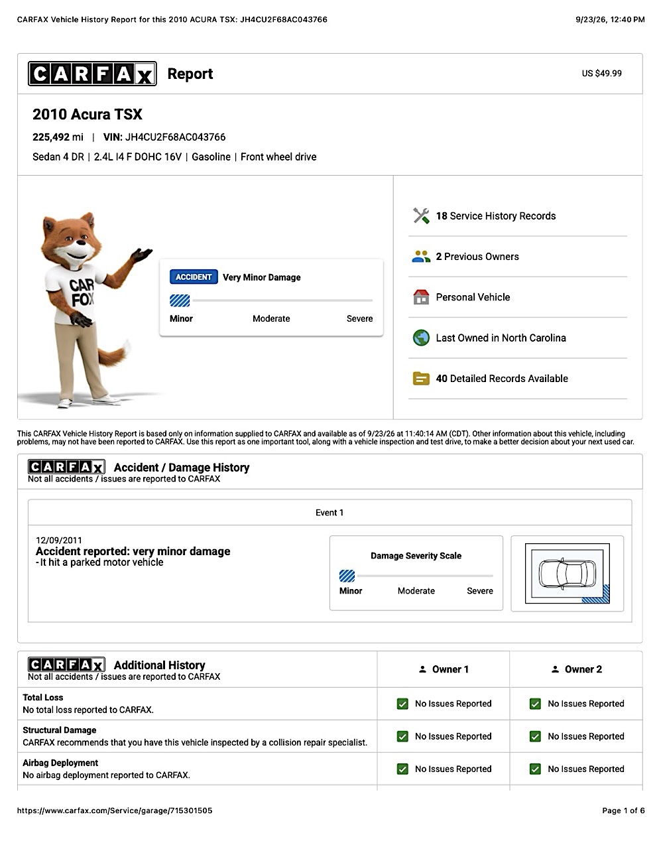This screenshot has width=659, height=849.
Task: Click the 'Event 1' header
Action: [329, 513]
